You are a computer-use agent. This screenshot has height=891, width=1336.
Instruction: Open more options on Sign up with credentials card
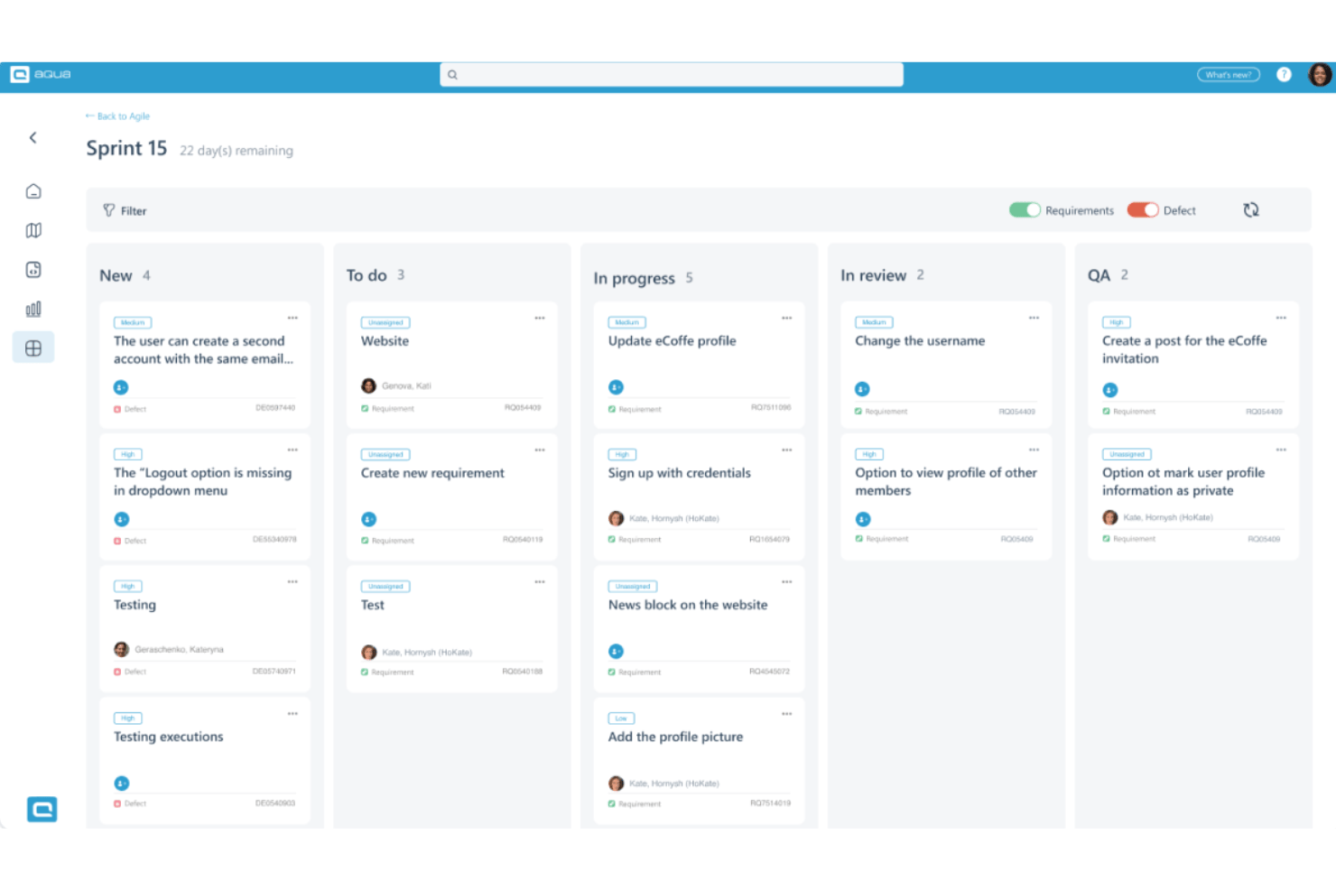(x=787, y=450)
